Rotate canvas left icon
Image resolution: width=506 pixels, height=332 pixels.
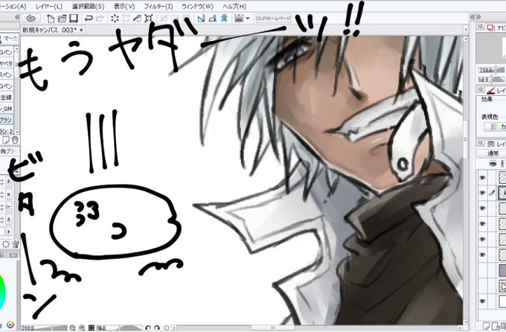point(148,328)
